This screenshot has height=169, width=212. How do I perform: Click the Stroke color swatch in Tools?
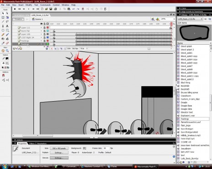coord(7,58)
